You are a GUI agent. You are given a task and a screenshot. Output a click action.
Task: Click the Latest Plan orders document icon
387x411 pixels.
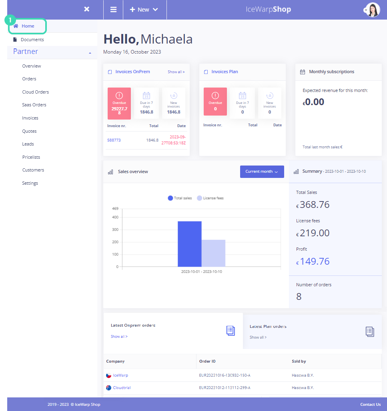pos(370,331)
